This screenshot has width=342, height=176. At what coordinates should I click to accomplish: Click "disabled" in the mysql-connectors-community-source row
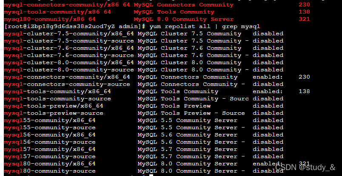click(268, 84)
